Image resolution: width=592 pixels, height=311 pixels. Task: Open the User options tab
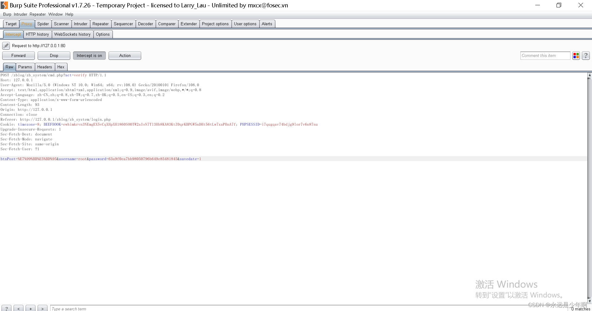point(245,24)
